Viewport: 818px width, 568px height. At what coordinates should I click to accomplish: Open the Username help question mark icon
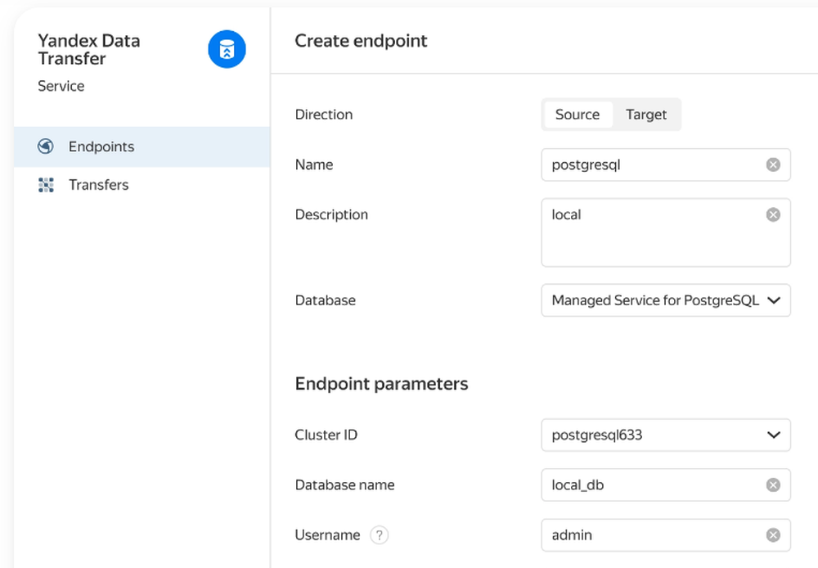(x=380, y=535)
